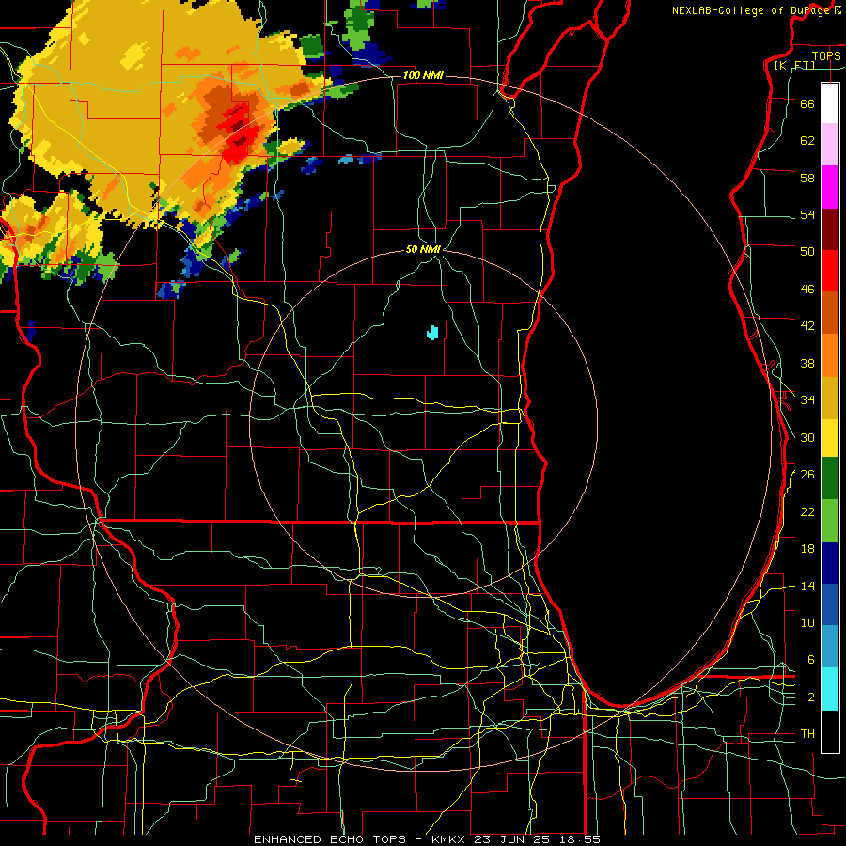Select the legend value "26"
This screenshot has height=846, width=846.
pos(807,475)
